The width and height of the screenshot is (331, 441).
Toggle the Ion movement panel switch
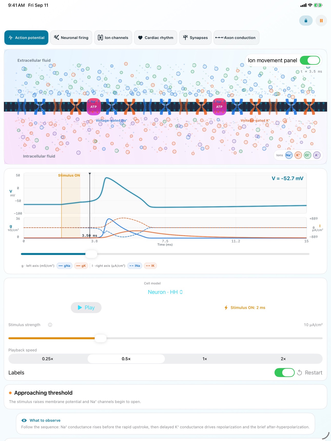[310, 61]
